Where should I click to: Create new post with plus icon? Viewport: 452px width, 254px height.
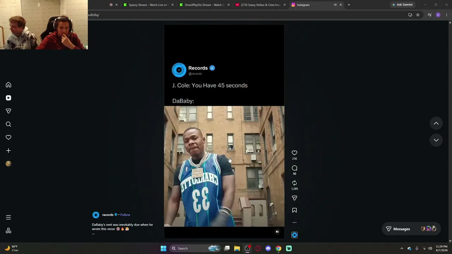click(8, 151)
